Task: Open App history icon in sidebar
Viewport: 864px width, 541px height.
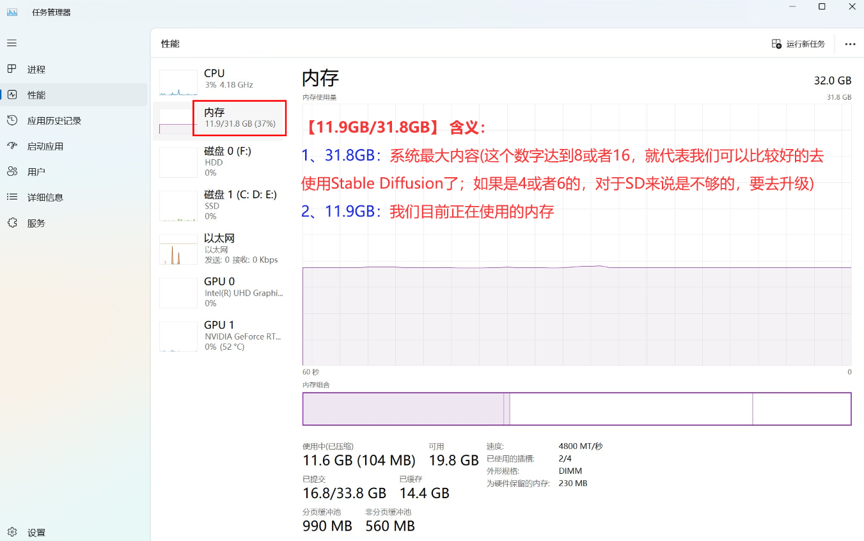Action: [x=12, y=120]
